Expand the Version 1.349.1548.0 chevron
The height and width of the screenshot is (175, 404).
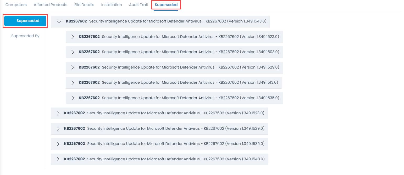pos(58,159)
